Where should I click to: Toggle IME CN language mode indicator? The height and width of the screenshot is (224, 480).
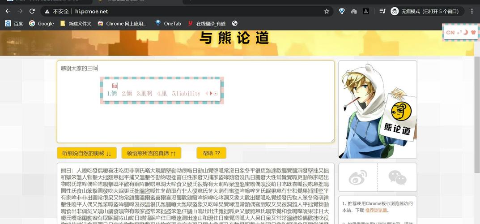point(450,32)
